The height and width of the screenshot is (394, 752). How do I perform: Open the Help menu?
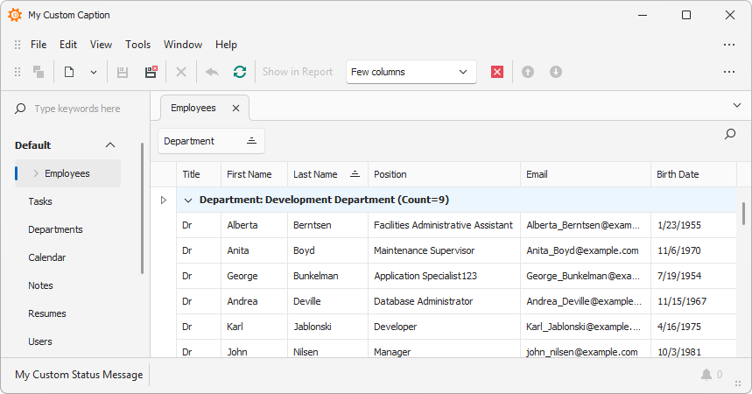226,45
